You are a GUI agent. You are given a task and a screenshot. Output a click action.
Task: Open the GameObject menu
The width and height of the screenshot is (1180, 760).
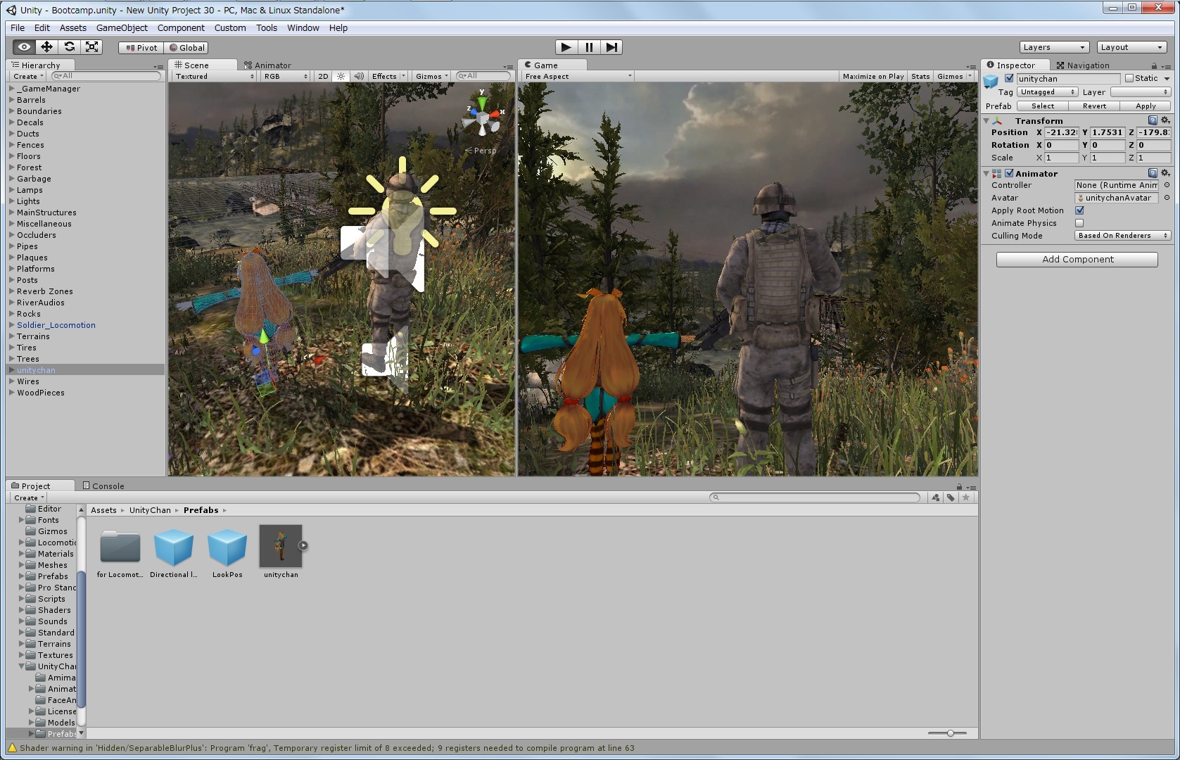click(122, 28)
